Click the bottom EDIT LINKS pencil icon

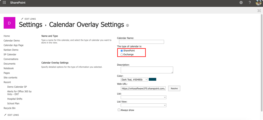pos(5,115)
